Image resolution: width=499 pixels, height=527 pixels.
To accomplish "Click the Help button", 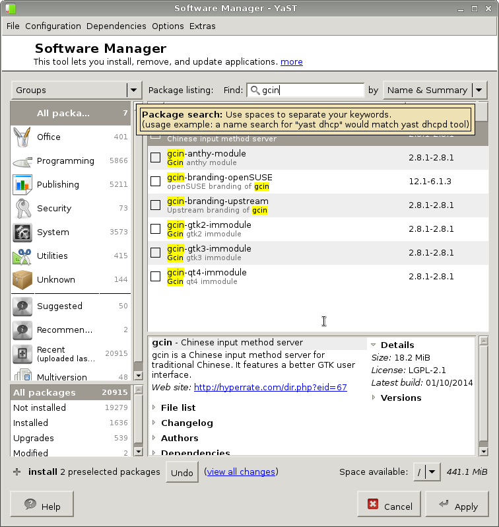I will (x=42, y=504).
